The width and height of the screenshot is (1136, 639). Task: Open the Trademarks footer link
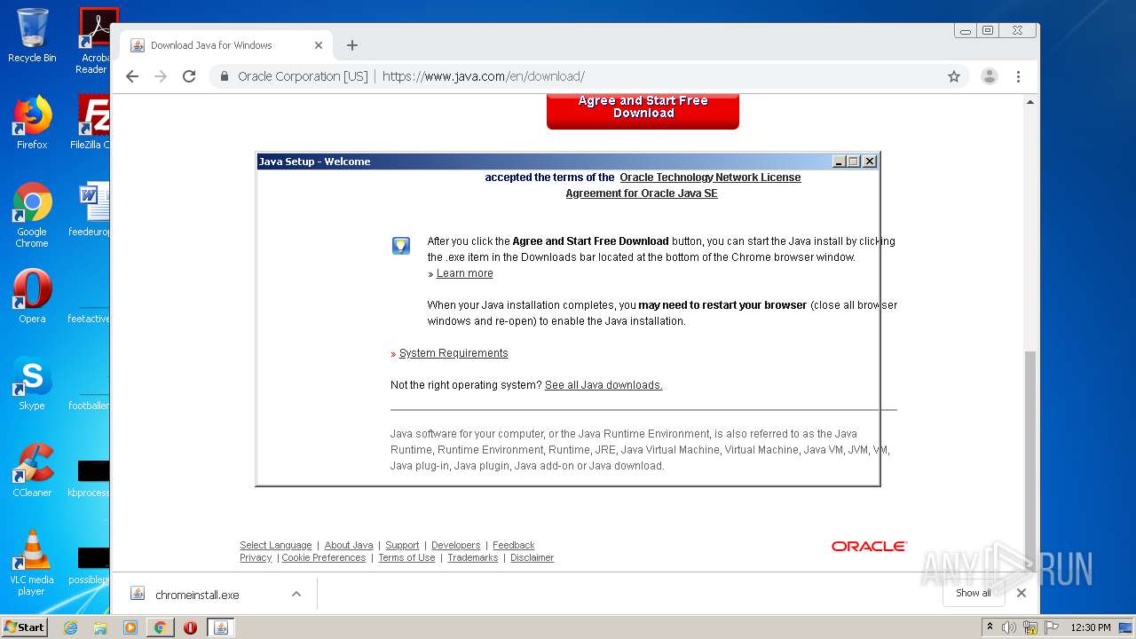(472, 557)
